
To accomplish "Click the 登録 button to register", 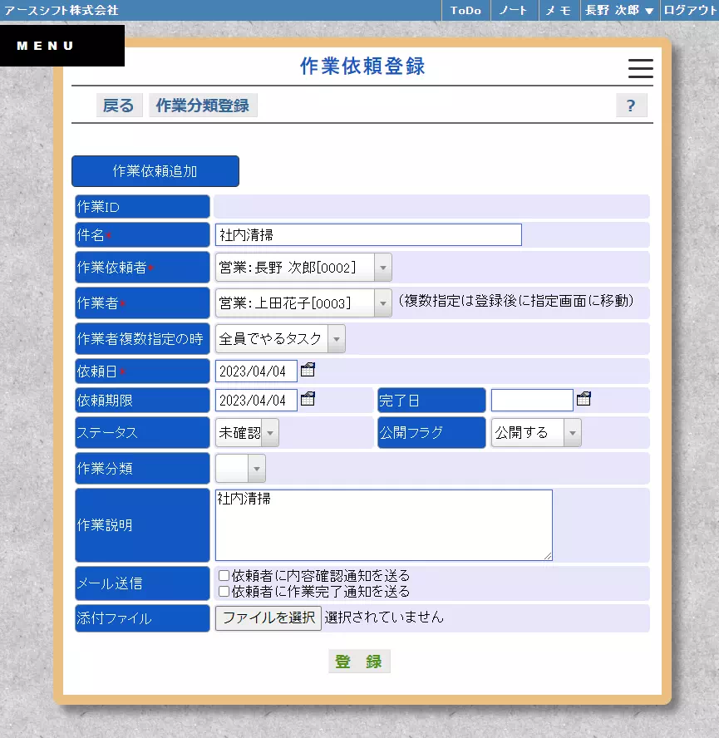I will pyautogui.click(x=359, y=661).
